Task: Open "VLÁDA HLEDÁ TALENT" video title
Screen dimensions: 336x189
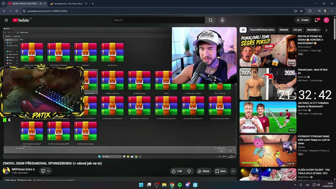Action: click(x=314, y=172)
